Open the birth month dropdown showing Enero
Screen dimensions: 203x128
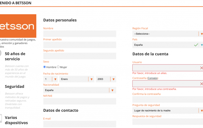point(77,79)
